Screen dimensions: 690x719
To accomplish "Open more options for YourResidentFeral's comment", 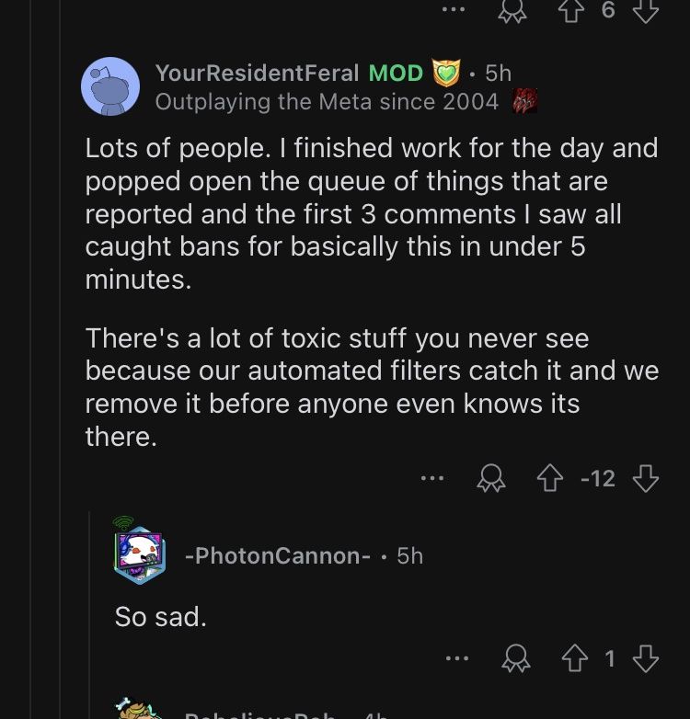I will (432, 478).
